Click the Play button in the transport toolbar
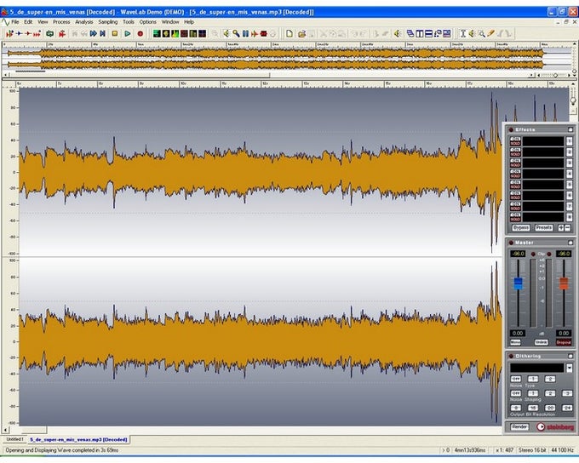Viewport: 579px width, 463px height. (128, 33)
